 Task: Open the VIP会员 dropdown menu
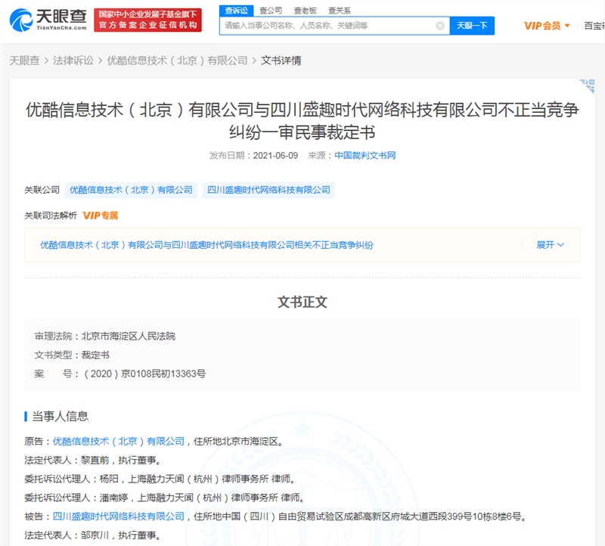tap(547, 26)
